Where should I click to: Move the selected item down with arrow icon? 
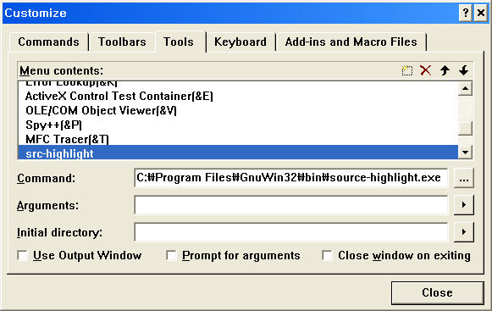(x=463, y=70)
